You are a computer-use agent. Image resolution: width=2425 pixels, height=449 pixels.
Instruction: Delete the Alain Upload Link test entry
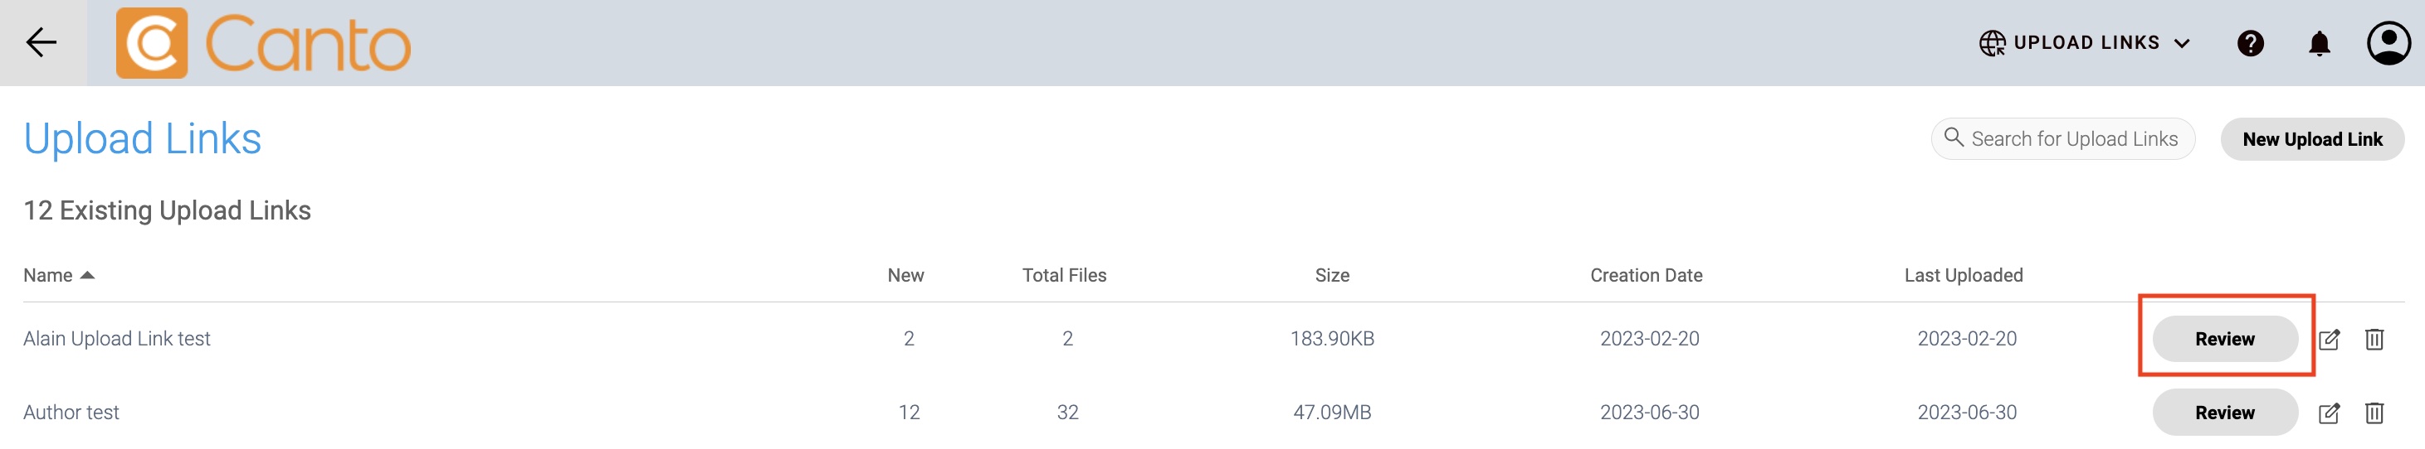2374,339
